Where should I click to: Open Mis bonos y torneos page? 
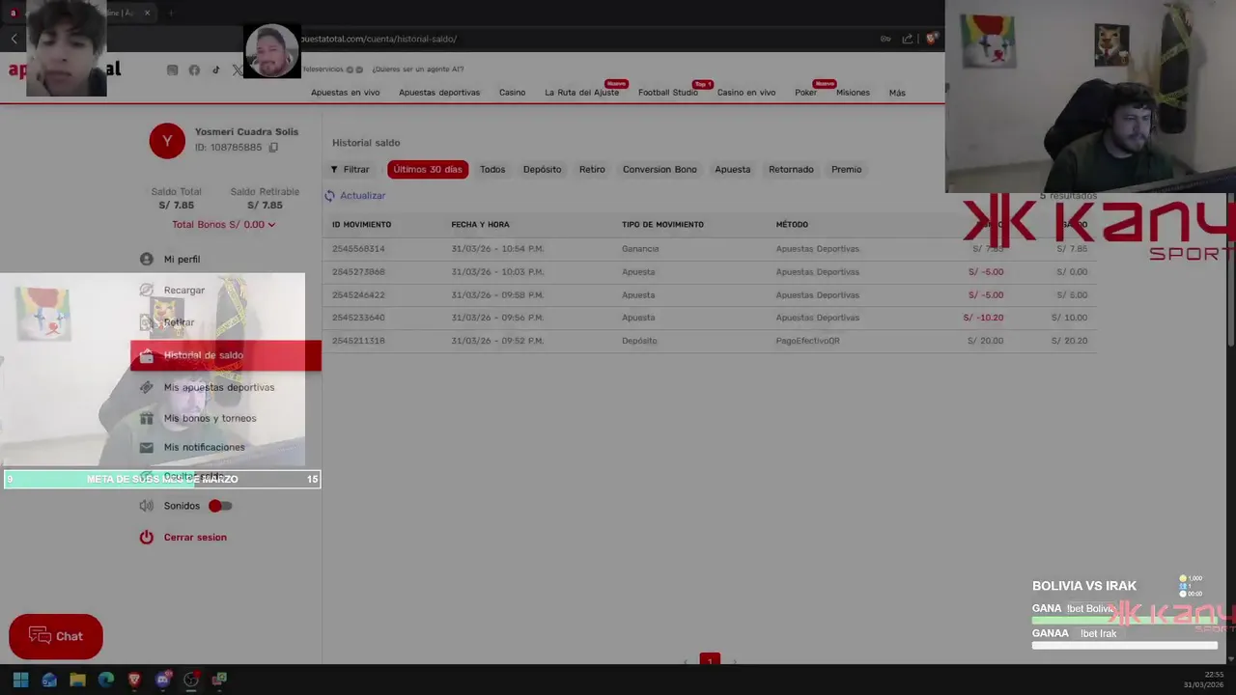[x=210, y=418]
